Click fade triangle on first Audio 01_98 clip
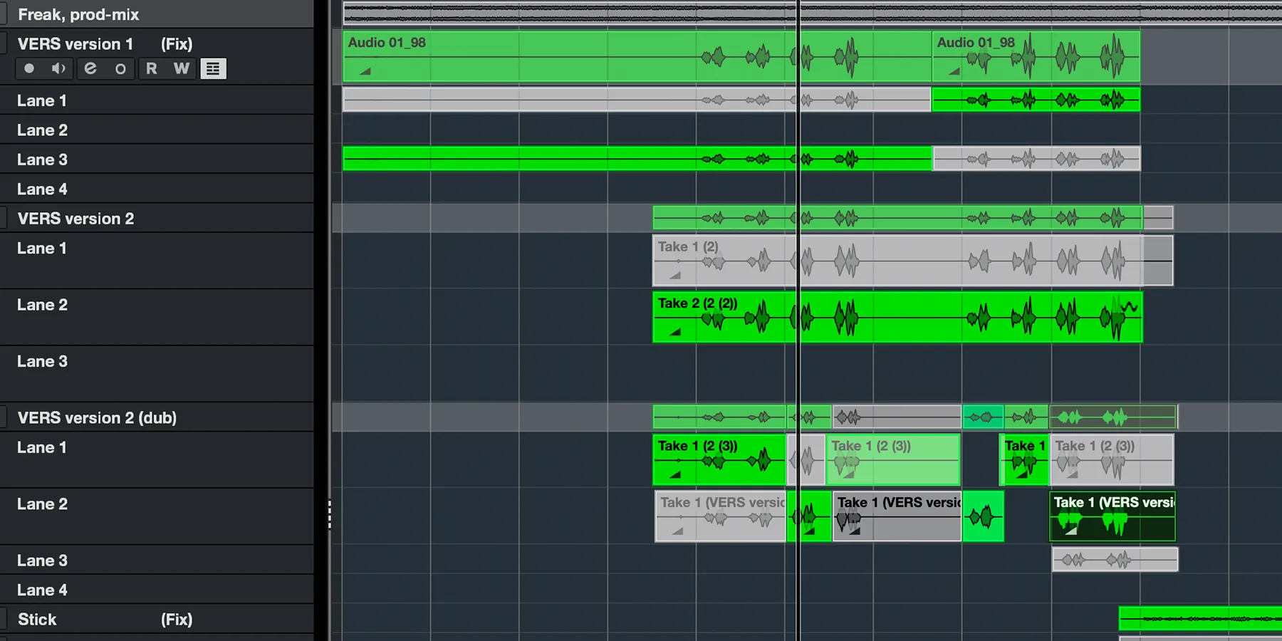The height and width of the screenshot is (641, 1282). click(365, 71)
